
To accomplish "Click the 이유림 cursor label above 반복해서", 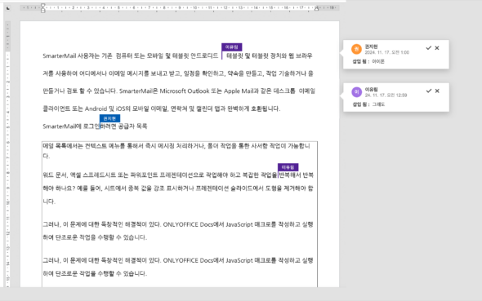I will click(x=288, y=167).
